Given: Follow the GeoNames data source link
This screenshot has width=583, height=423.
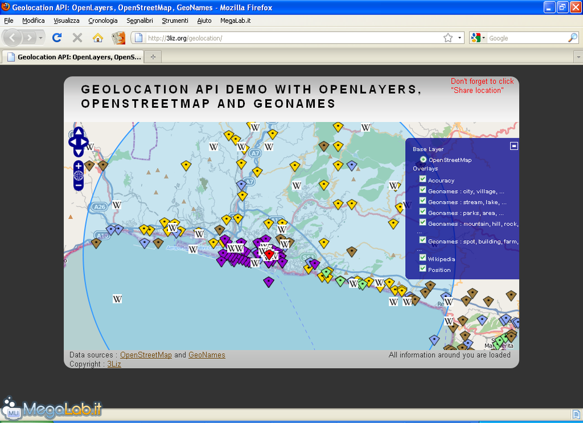Looking at the screenshot, I should pos(207,355).
